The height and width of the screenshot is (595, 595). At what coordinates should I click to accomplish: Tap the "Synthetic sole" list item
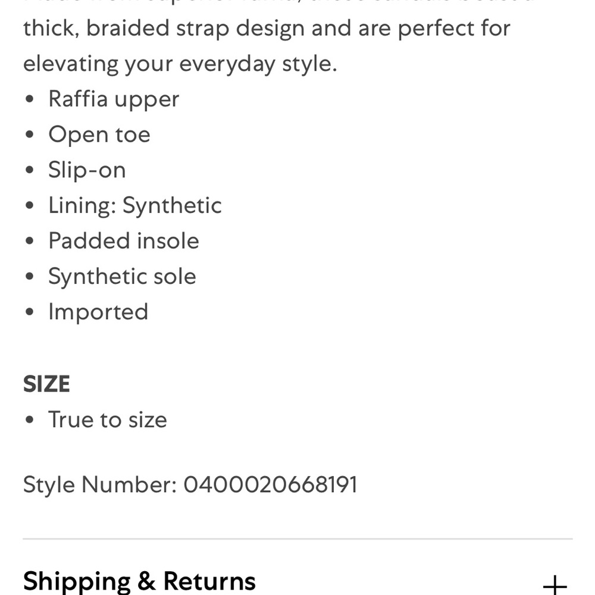pos(122,277)
